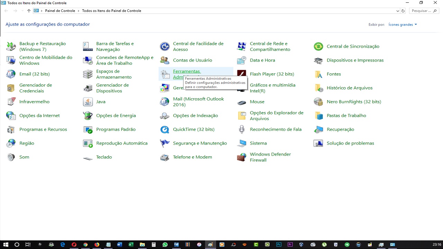Open Mouse settings
Screen dimensions: 443x249
pyautogui.click(x=257, y=102)
